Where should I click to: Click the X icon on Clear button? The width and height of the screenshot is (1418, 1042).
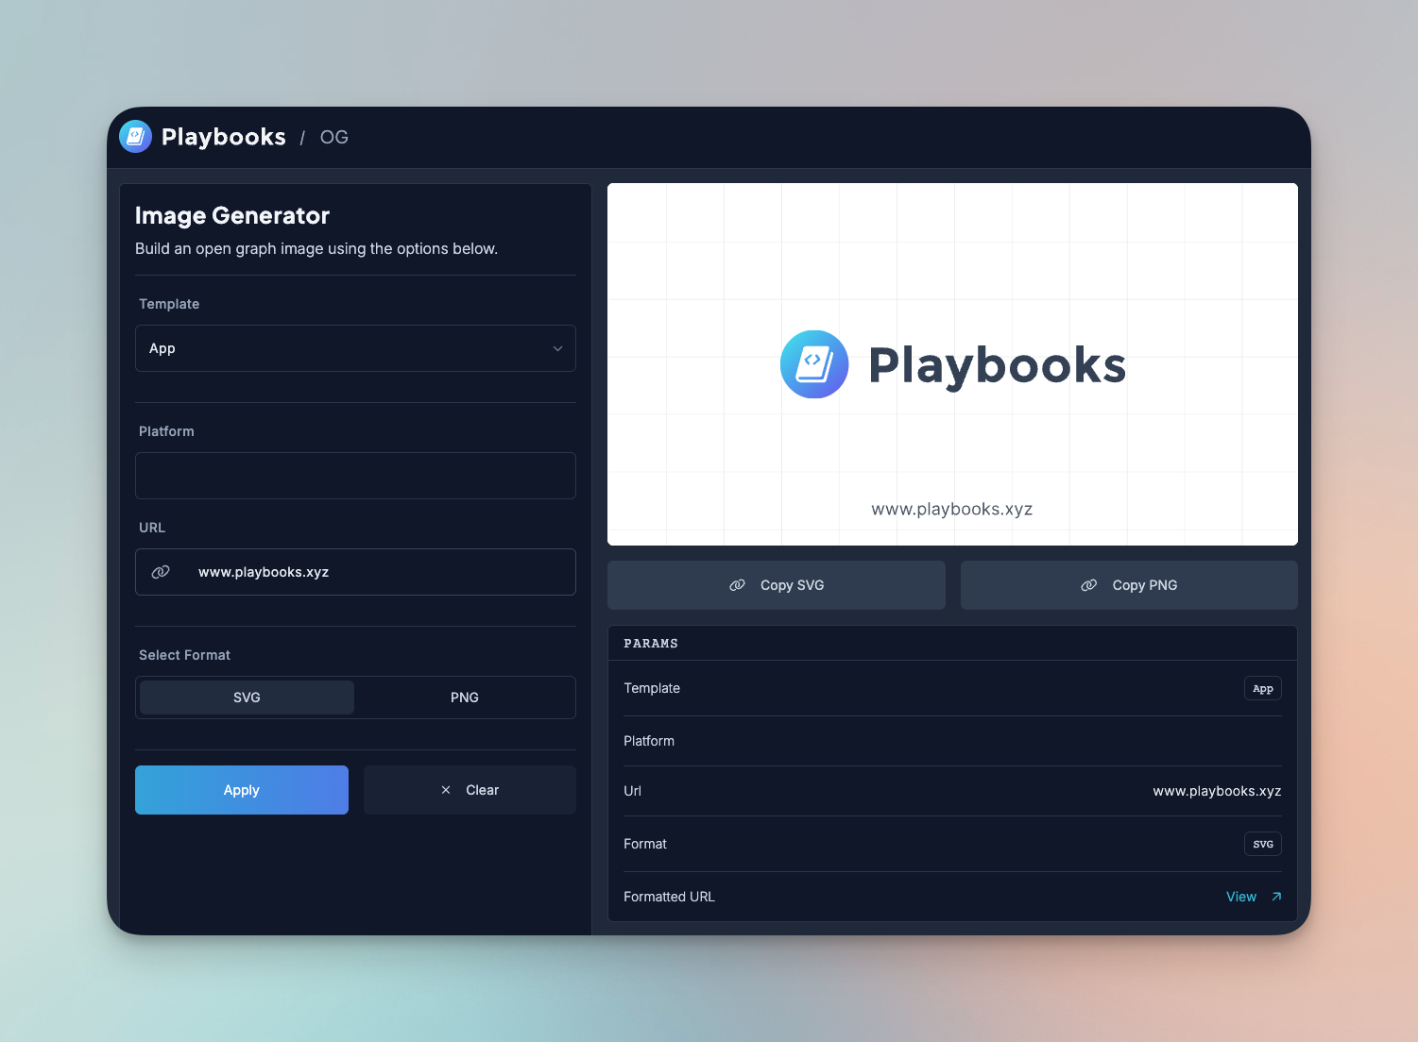pos(446,790)
